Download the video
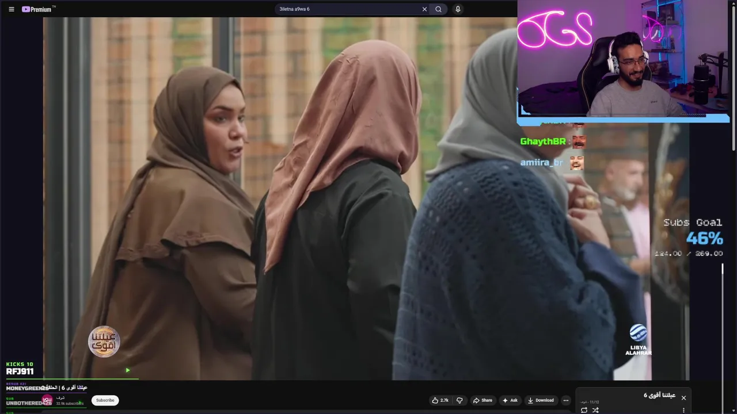737x414 pixels. tap(541, 400)
